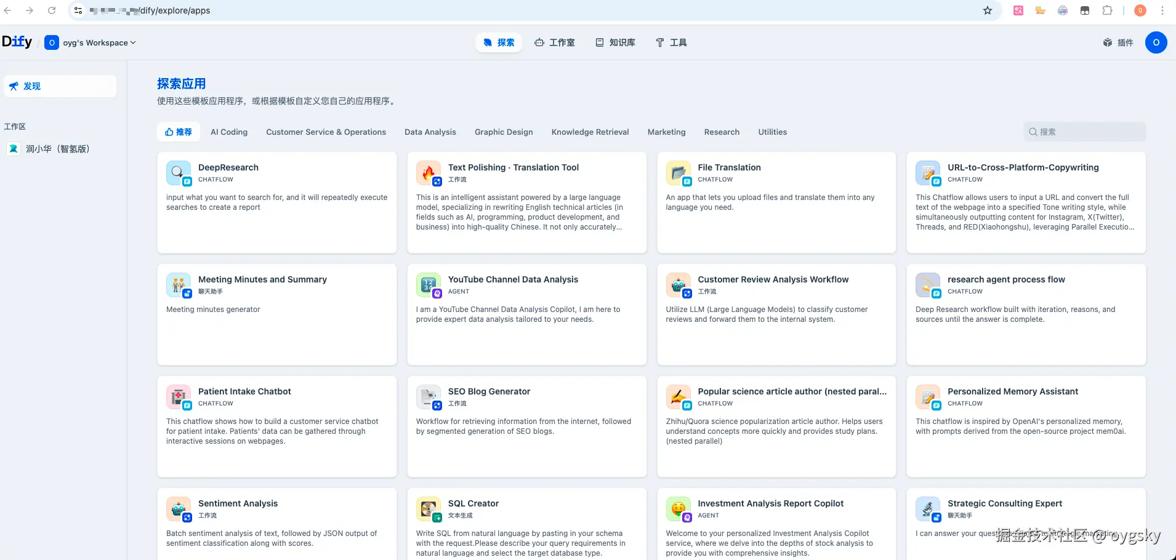1176x560 pixels.
Task: Click the Sentiment Analysis robot icon
Action: (179, 510)
